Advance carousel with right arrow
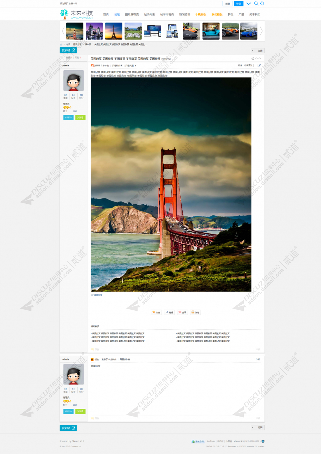The width and height of the screenshot is (321, 454). click(x=261, y=31)
